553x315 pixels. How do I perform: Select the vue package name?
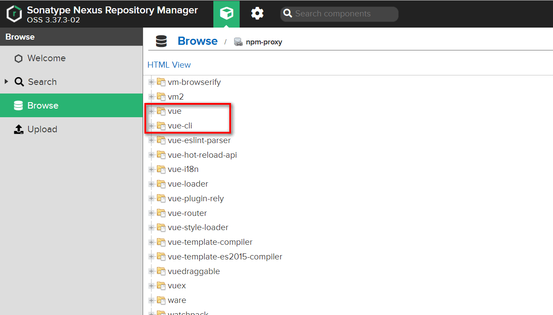[x=175, y=111]
